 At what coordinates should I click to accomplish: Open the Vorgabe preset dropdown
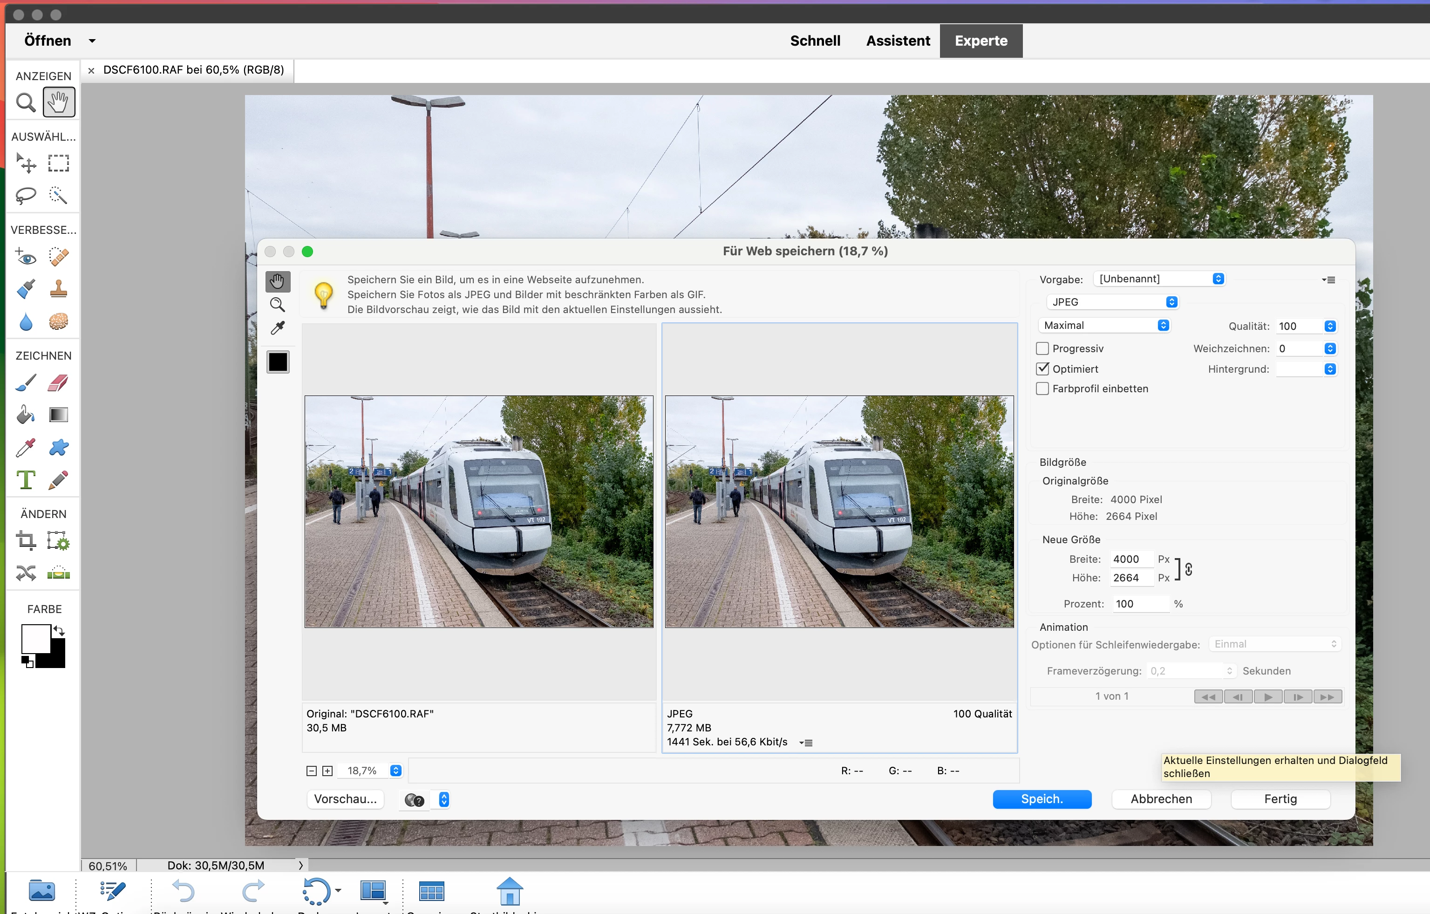click(x=1159, y=279)
